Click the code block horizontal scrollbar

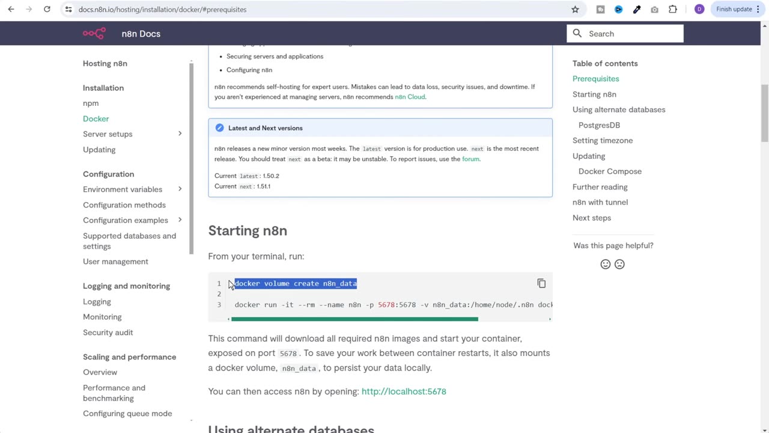pos(354,319)
